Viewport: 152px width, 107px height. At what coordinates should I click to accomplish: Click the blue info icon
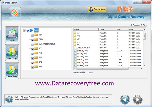pyautogui.click(x=9, y=99)
